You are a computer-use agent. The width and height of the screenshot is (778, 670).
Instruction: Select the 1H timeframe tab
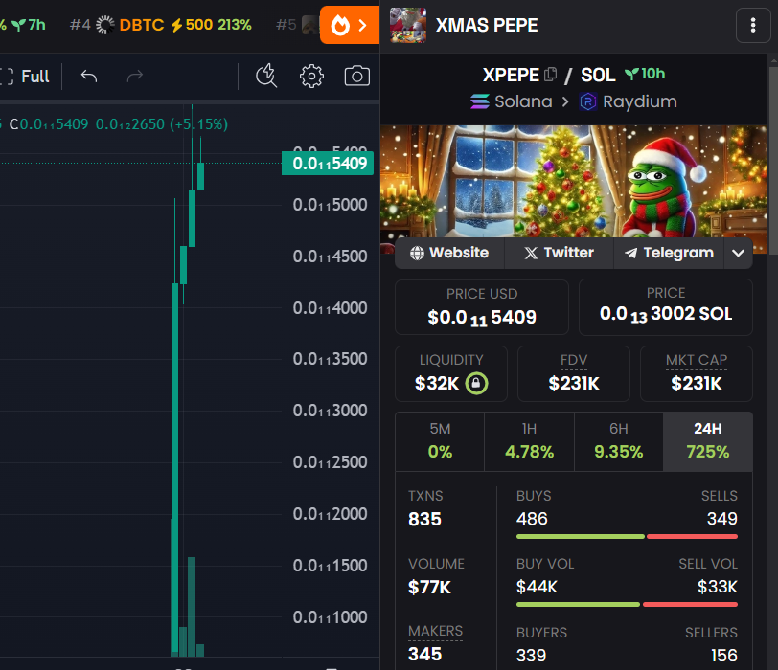530,441
